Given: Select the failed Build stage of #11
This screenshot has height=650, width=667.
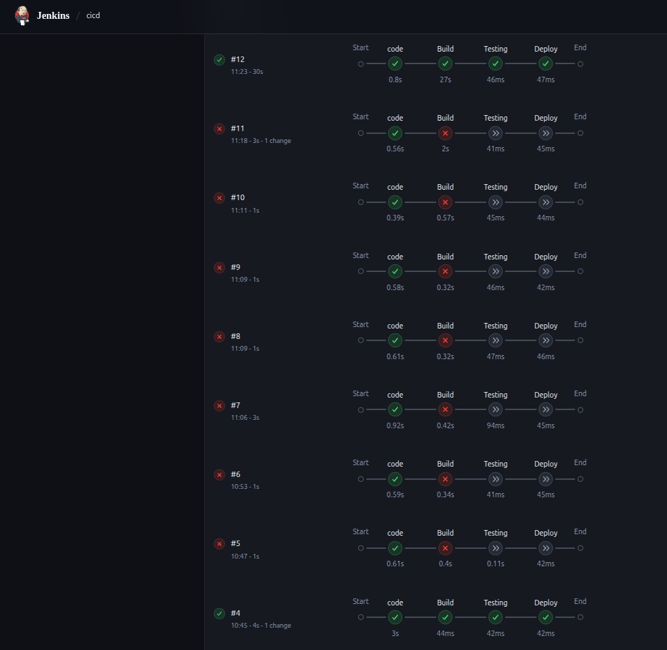Looking at the screenshot, I should click(x=445, y=133).
